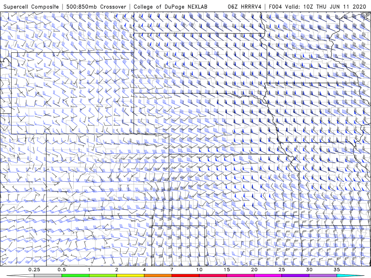Select the "1" color scale label

click(x=89, y=270)
